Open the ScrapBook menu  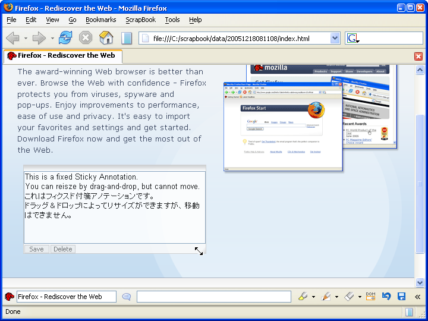coord(140,20)
